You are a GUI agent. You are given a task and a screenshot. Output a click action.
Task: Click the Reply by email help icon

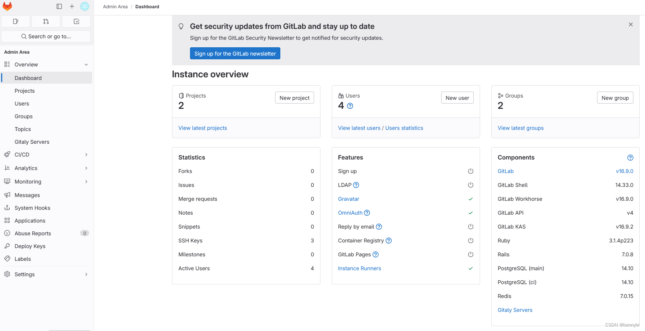click(x=379, y=227)
